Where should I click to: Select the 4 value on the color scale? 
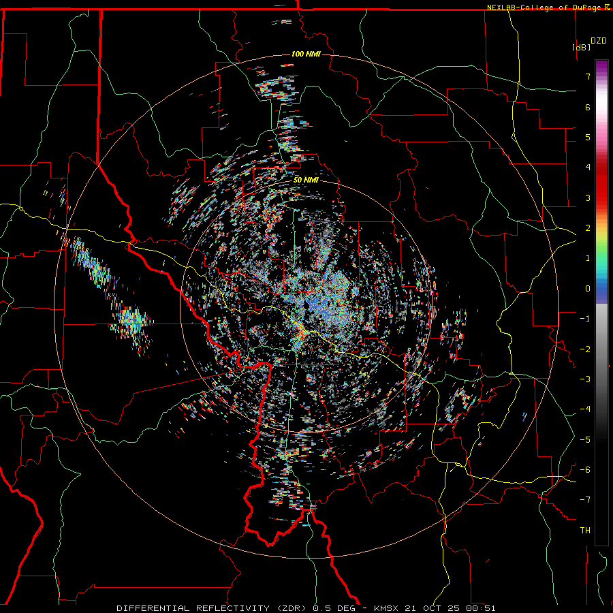[588, 168]
